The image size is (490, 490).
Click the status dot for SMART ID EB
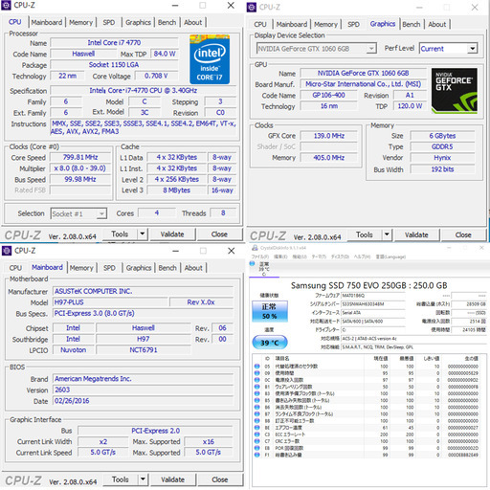click(257, 448)
